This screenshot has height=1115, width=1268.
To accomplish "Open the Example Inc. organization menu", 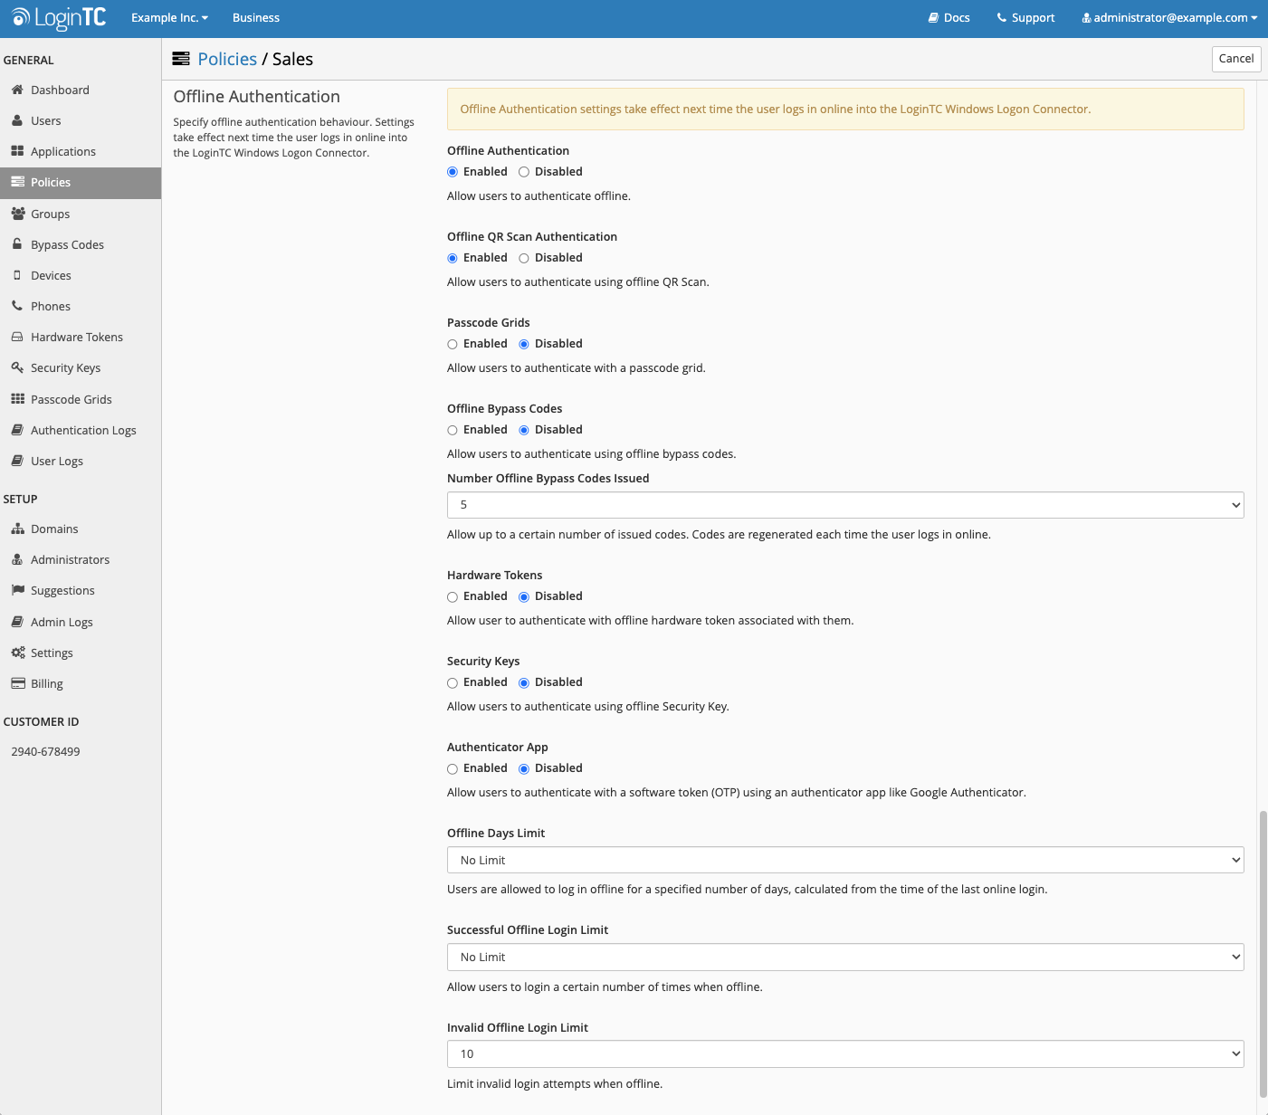I will coord(169,18).
